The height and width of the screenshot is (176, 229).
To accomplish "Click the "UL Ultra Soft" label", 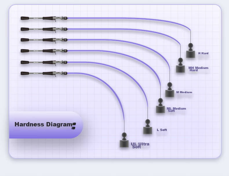I will pos(140,145).
